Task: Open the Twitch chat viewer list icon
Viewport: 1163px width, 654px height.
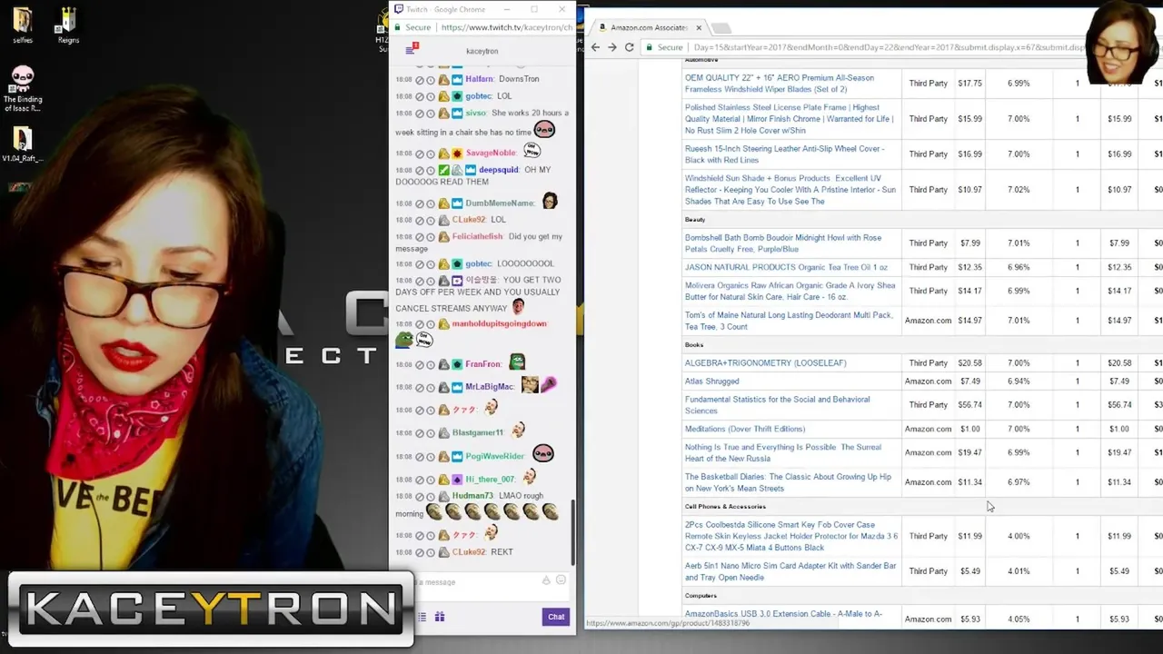Action: 411,51
